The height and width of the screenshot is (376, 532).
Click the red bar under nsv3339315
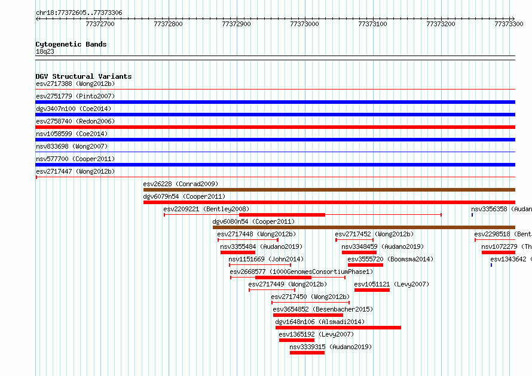307,353
